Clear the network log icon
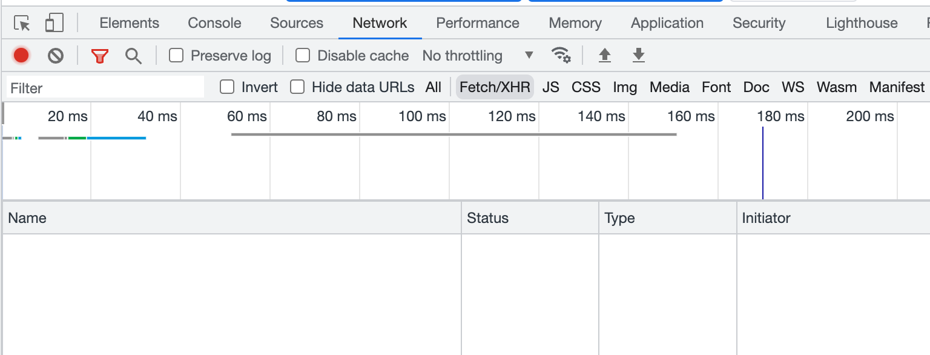Viewport: 930px width, 355px height. [x=56, y=56]
